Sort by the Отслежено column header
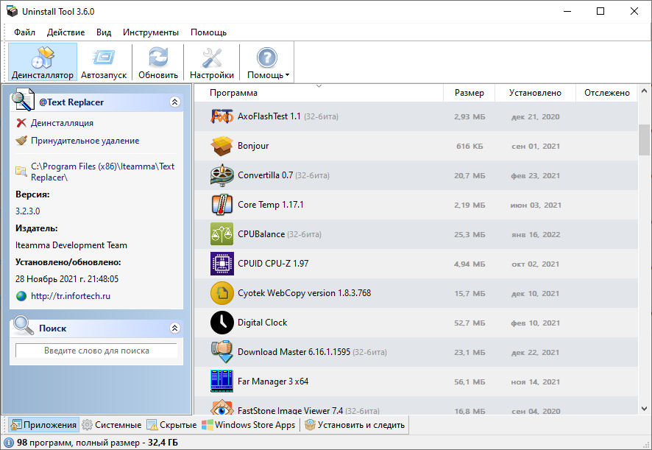 (x=606, y=93)
